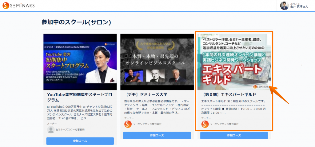Open the title YouTube集客短期集中スタートプログラム
The width and height of the screenshot is (315, 147).
80,97
